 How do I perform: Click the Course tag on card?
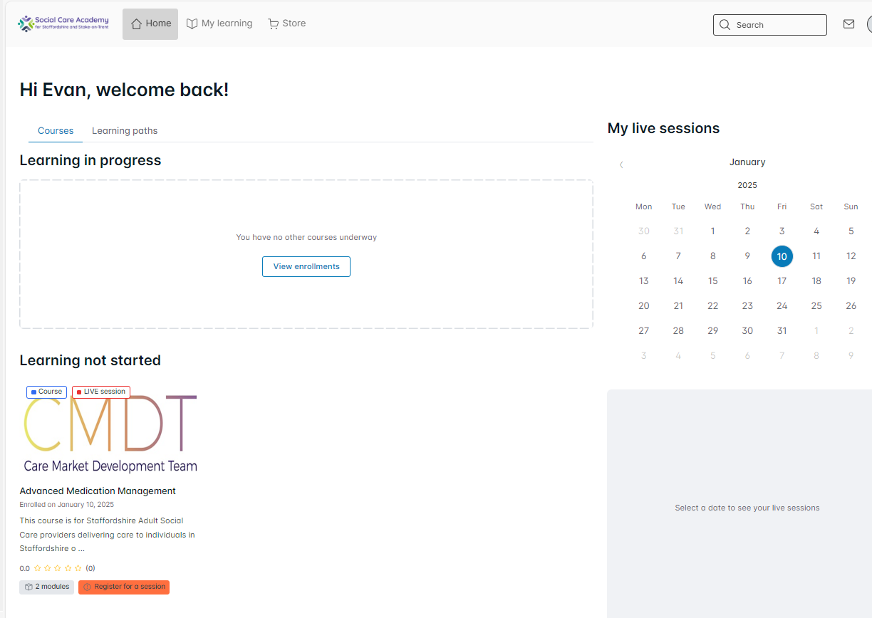[46, 392]
